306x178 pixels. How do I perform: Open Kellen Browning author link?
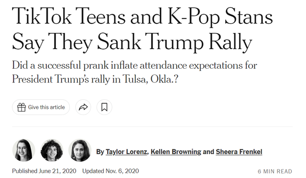click(x=176, y=152)
